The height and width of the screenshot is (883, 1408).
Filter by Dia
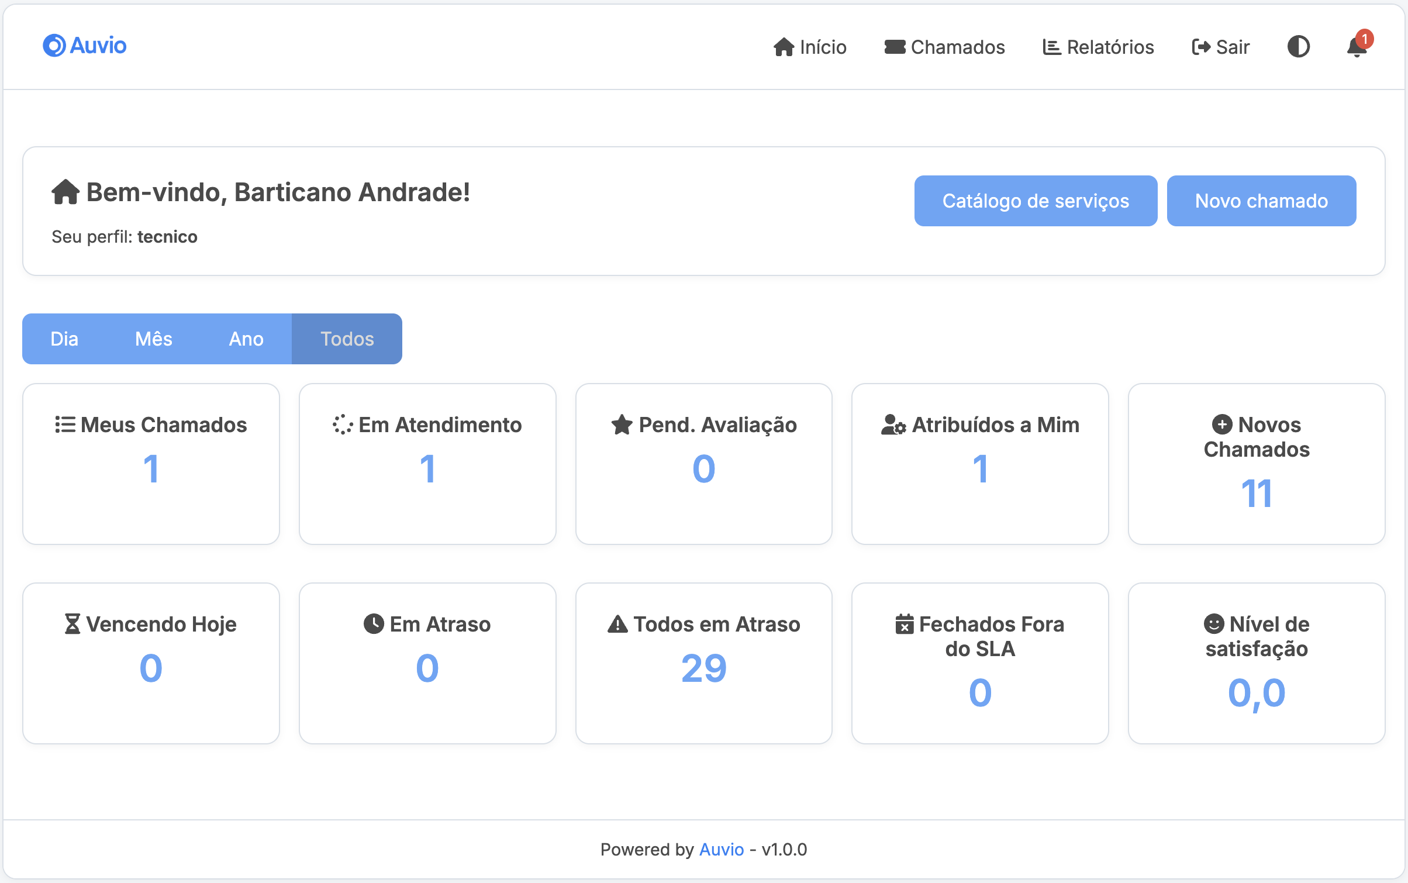[64, 339]
